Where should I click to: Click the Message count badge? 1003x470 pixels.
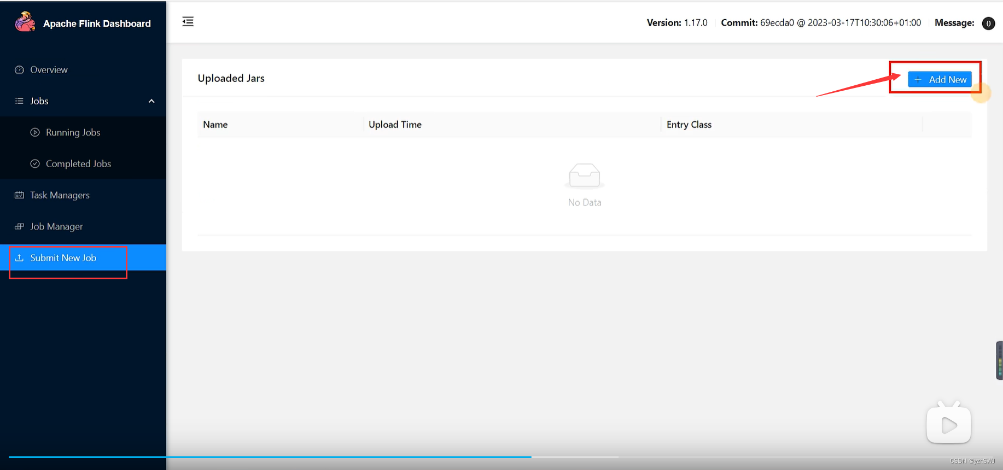pos(988,23)
